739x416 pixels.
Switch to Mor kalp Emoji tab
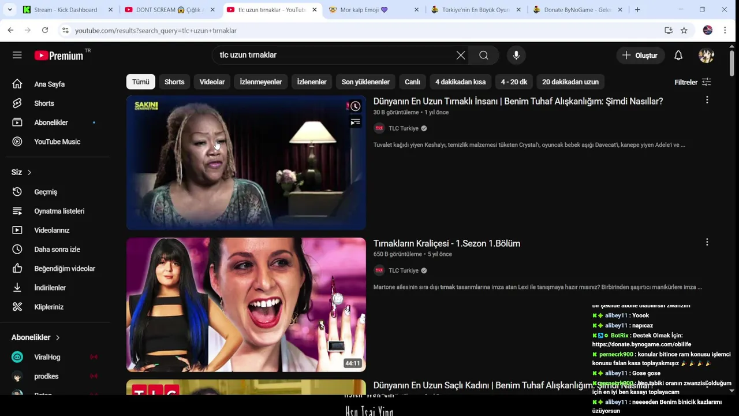(x=372, y=10)
